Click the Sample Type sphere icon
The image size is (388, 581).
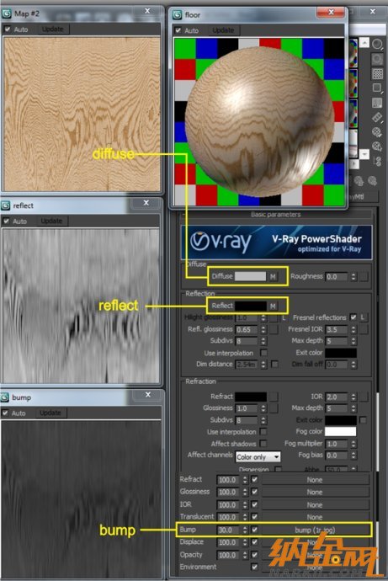[x=377, y=45]
